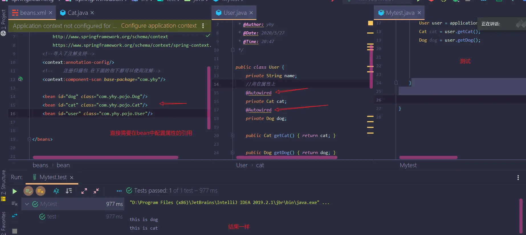Image resolution: width=526 pixels, height=235 pixels.
Task: Click Toggle auto-test icon in Run sidebar
Action: click(x=15, y=204)
